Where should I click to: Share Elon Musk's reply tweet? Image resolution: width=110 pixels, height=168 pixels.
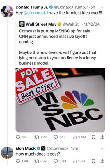click(x=102, y=161)
